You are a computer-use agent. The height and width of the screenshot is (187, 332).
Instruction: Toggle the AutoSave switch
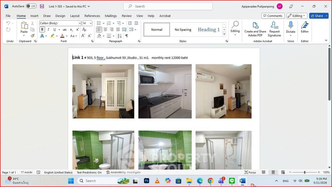[31, 6]
